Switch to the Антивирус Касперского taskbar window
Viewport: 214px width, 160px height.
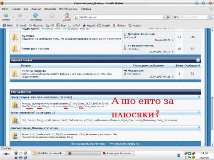pyautogui.click(x=118, y=153)
